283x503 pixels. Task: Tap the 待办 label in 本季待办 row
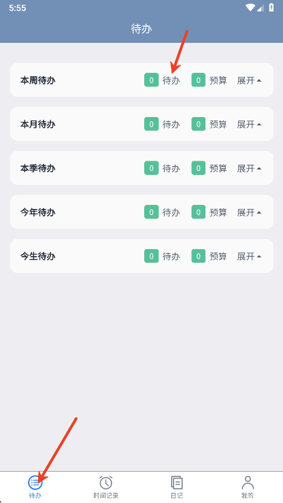click(x=171, y=168)
